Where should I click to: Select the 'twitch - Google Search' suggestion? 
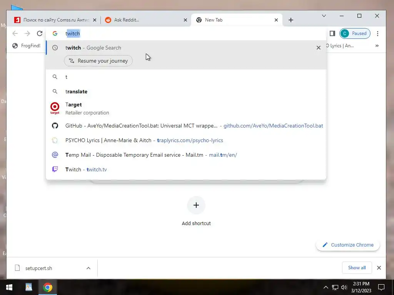click(186, 48)
